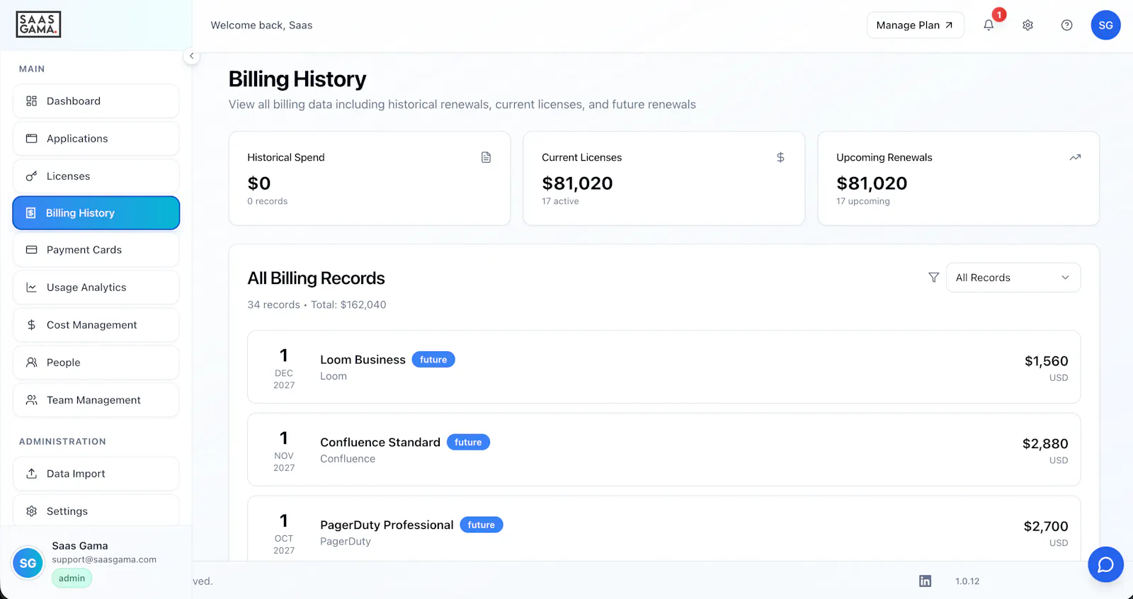
Task: Click the People person icon
Action: pos(31,363)
